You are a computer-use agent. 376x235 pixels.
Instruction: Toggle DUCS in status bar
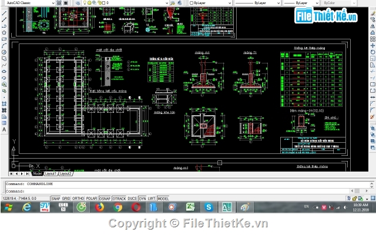tap(132, 199)
